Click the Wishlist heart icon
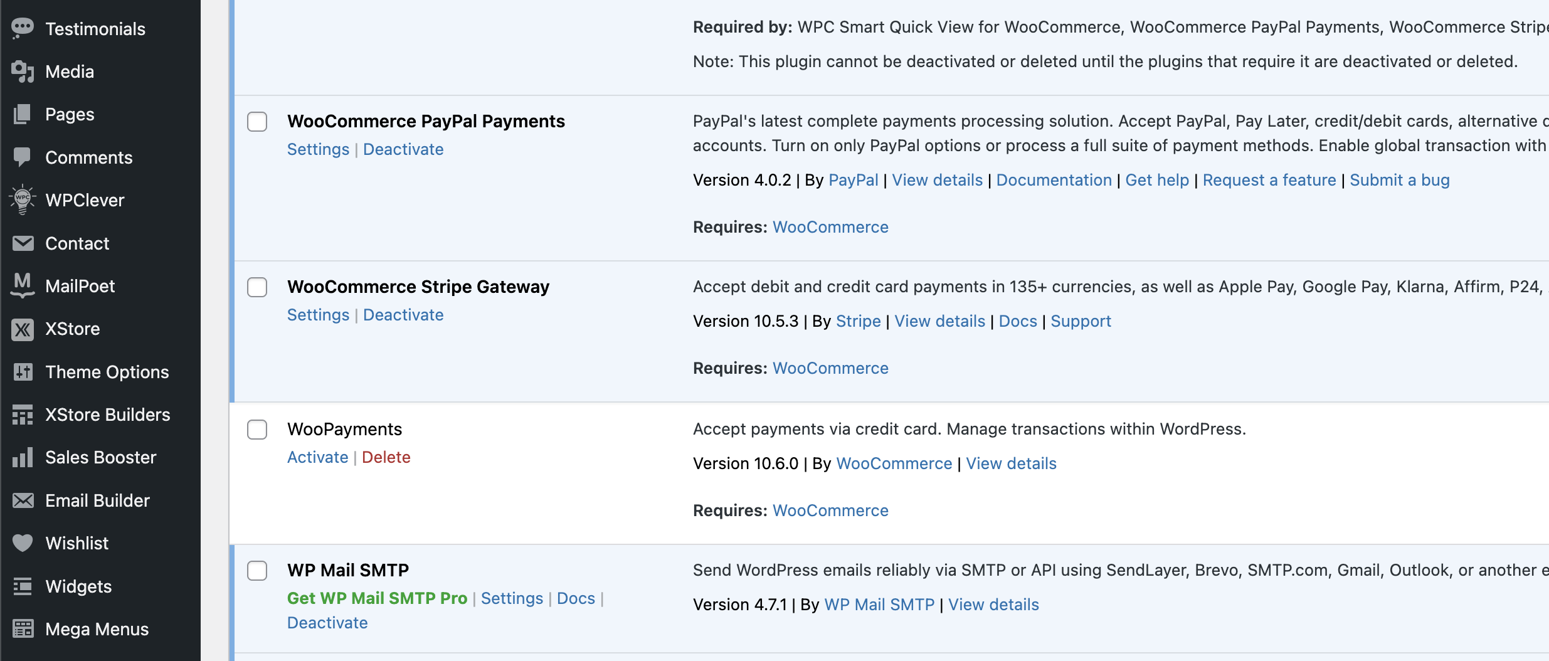Image resolution: width=1549 pixels, height=661 pixels. pyautogui.click(x=23, y=542)
